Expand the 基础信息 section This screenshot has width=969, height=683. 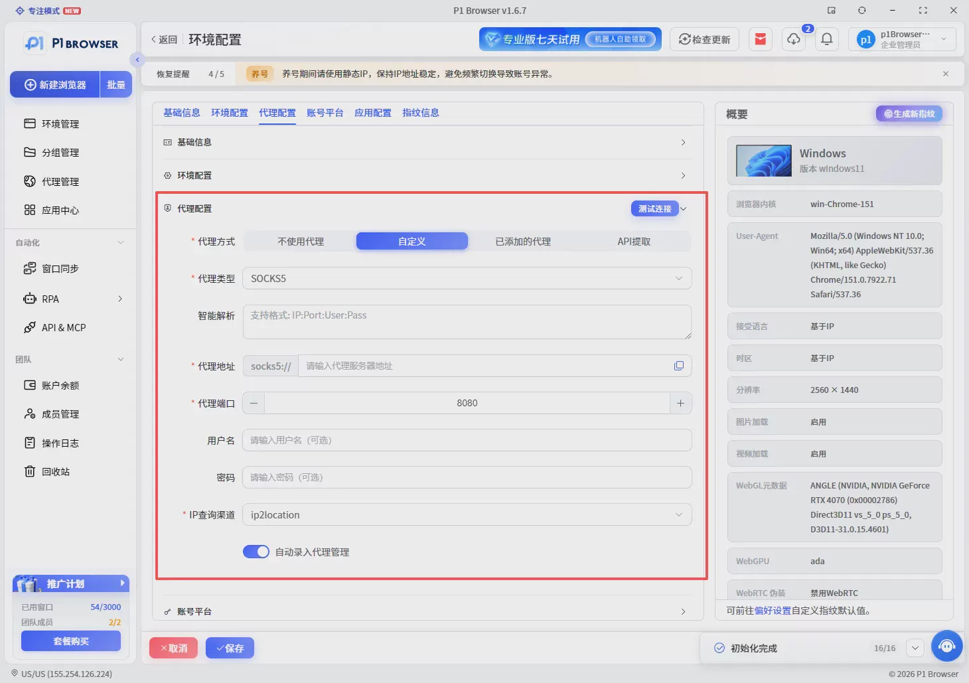(x=427, y=142)
